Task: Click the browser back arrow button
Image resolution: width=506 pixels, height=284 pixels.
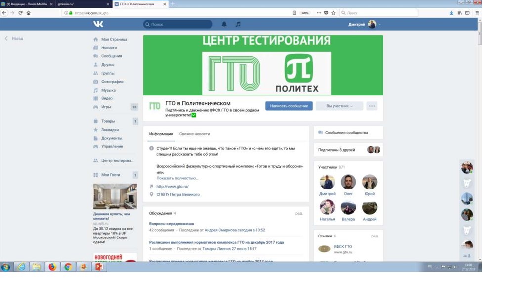Action: point(4,13)
